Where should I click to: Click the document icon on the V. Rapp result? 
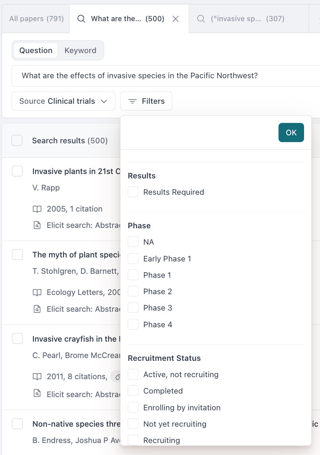[x=37, y=226]
